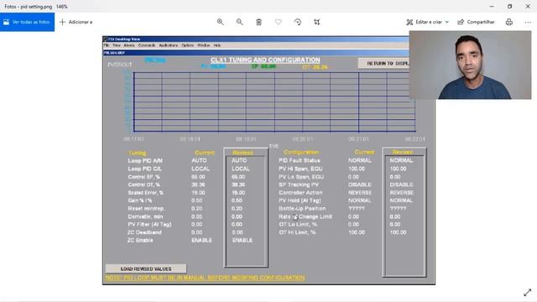537x302 pixels.
Task: Rotate the photo
Action: coord(298,22)
